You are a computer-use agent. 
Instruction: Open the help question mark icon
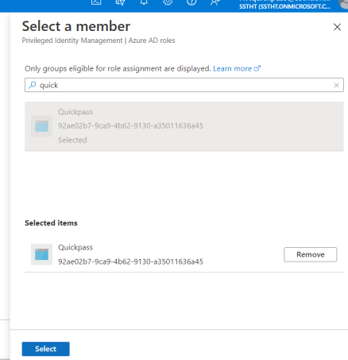tap(191, 2)
